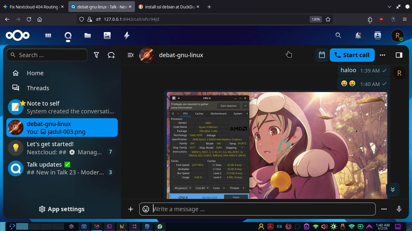The width and height of the screenshot is (412, 231).
Task: Open the notifications bell
Action: pyautogui.click(x=358, y=35)
